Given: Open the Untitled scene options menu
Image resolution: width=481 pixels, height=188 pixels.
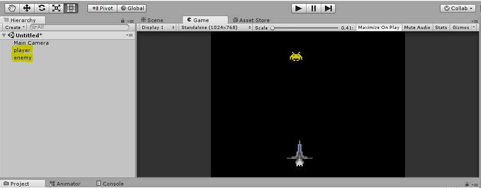Looking at the screenshot, I should 130,35.
